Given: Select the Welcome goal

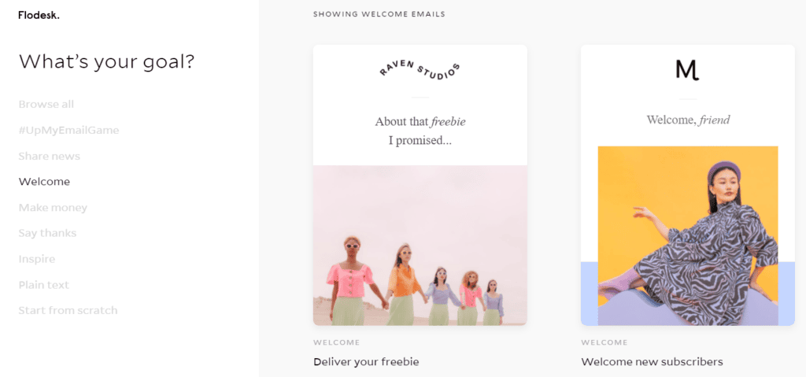Looking at the screenshot, I should [44, 182].
